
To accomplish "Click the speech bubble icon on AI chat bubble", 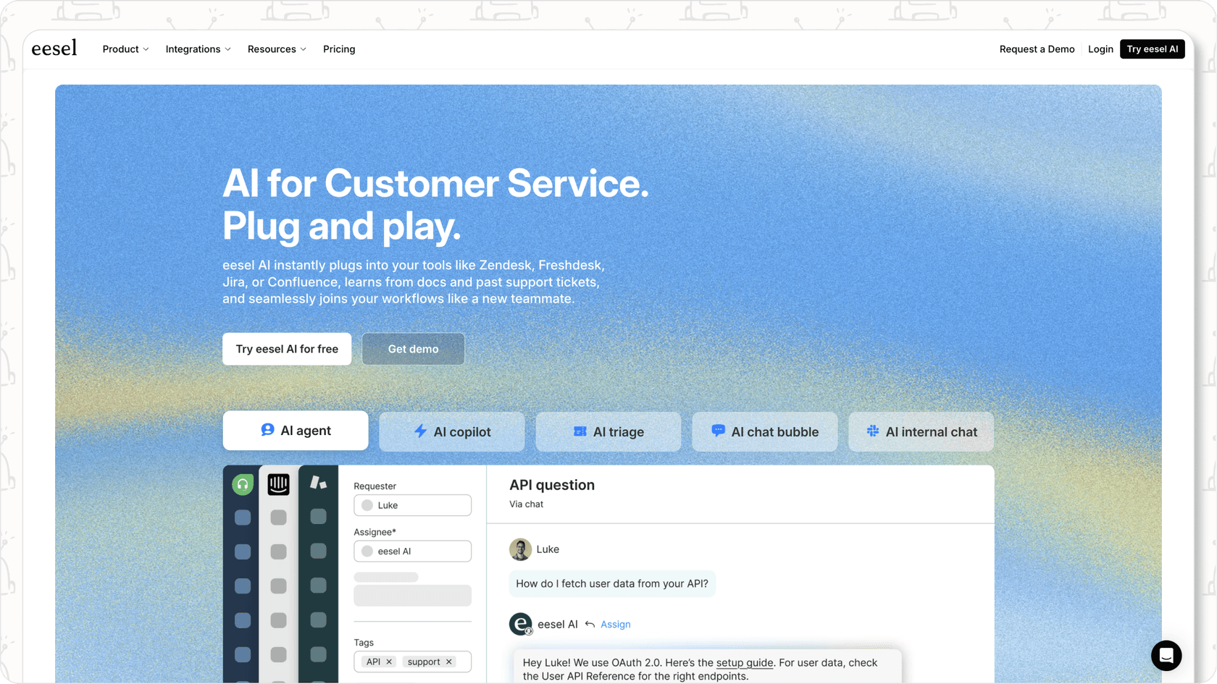I will tap(718, 431).
